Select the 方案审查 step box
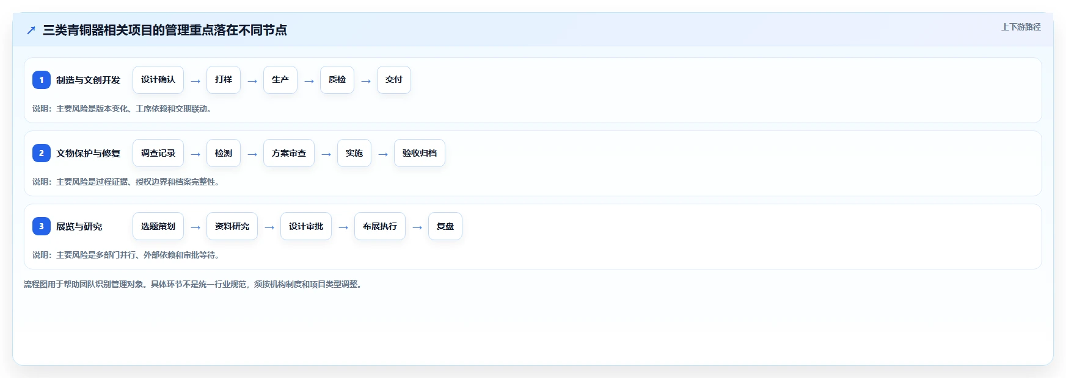 click(289, 153)
